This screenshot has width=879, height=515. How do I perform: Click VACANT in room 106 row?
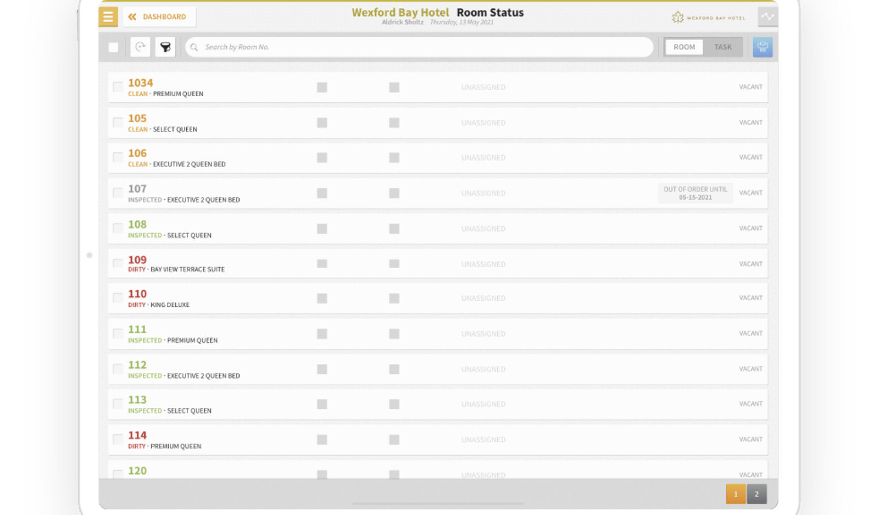(x=750, y=157)
